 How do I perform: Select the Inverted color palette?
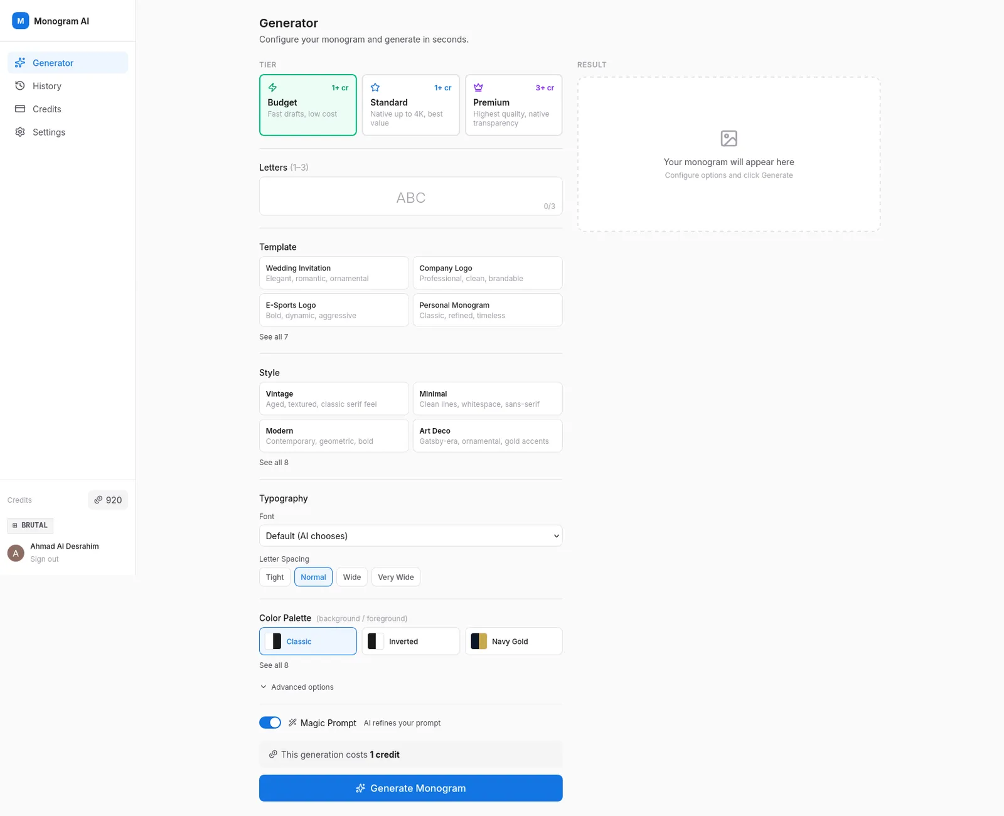click(411, 642)
